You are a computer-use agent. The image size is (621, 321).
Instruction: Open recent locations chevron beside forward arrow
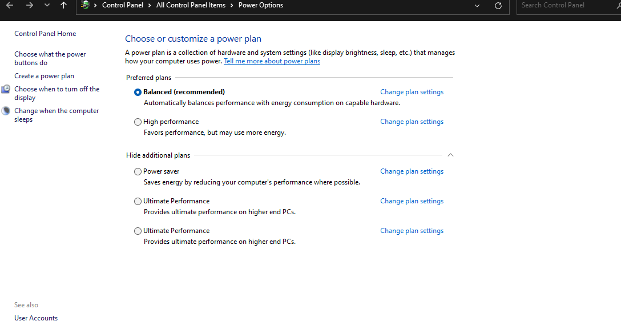47,6
